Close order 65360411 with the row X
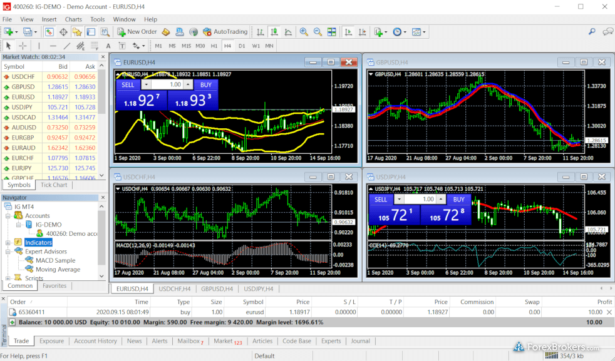 (x=609, y=312)
